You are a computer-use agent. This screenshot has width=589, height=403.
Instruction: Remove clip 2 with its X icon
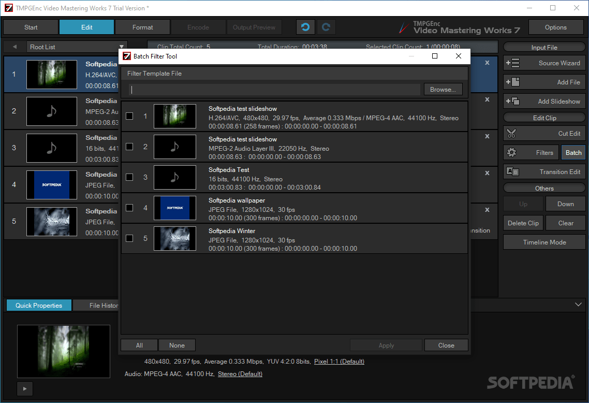487,99
